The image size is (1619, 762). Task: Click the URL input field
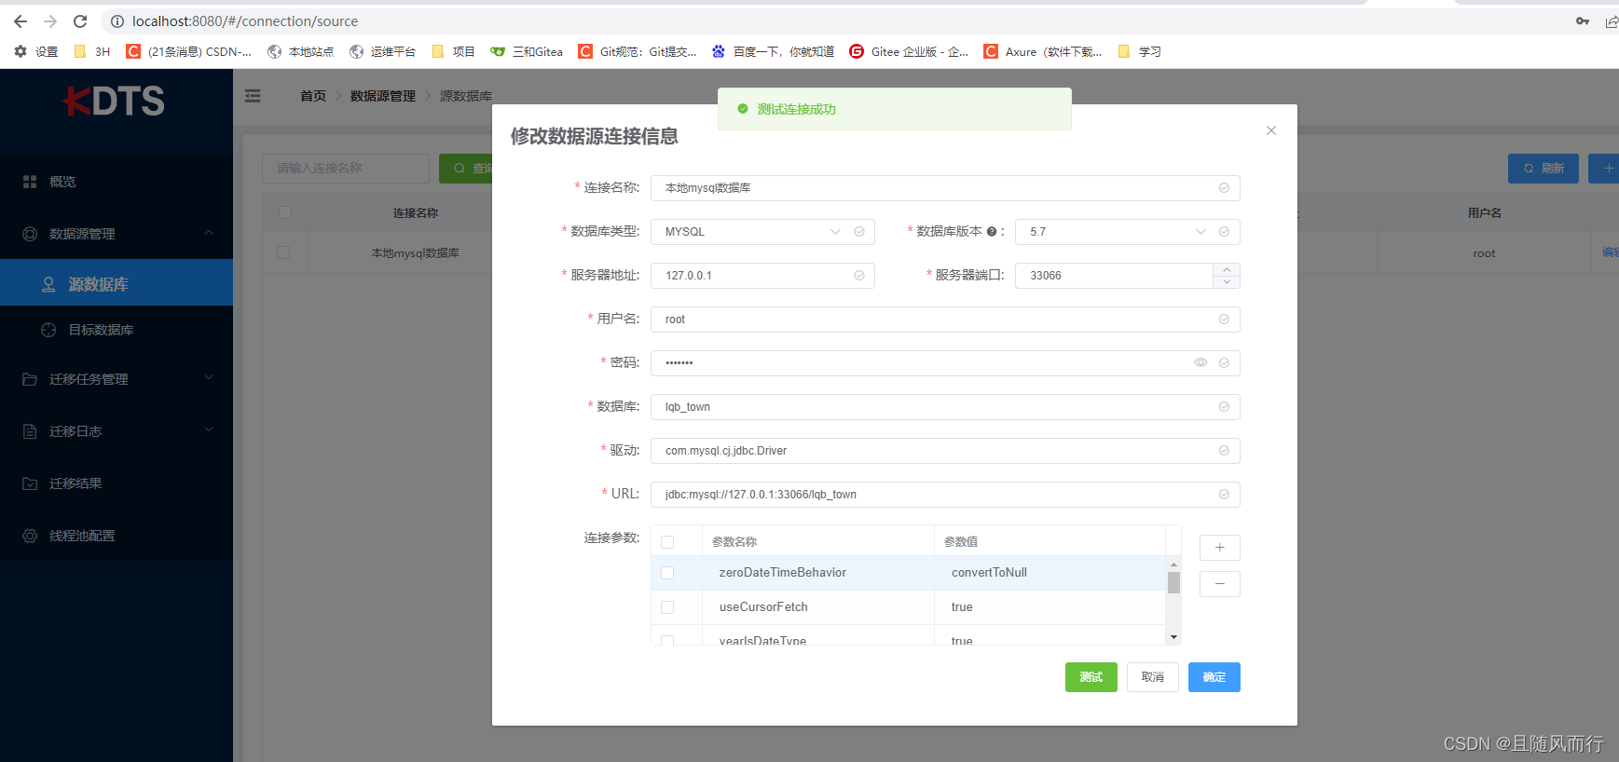point(945,495)
